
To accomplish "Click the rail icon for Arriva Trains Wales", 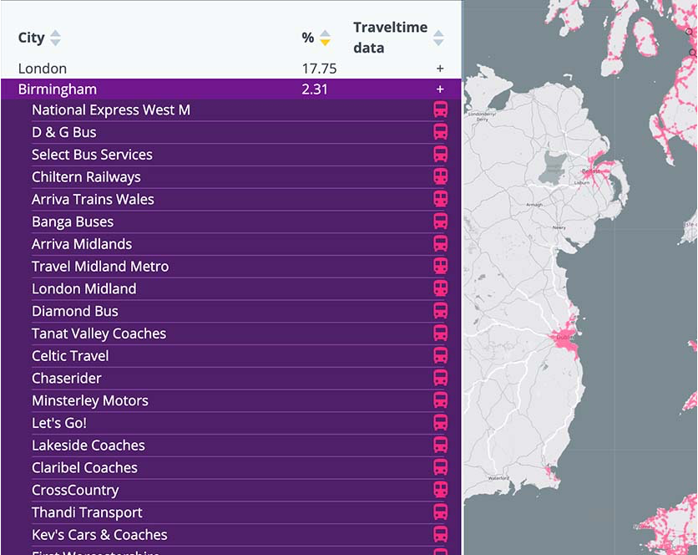I will (440, 199).
